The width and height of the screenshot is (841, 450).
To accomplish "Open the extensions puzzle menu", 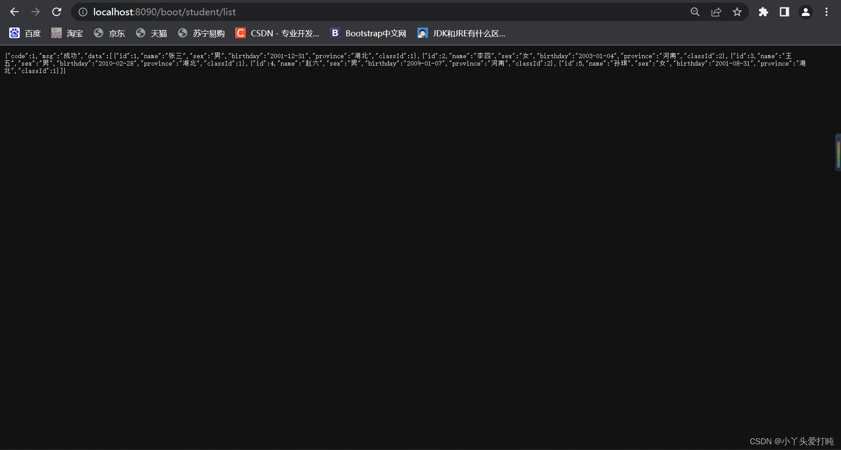I will point(763,12).
